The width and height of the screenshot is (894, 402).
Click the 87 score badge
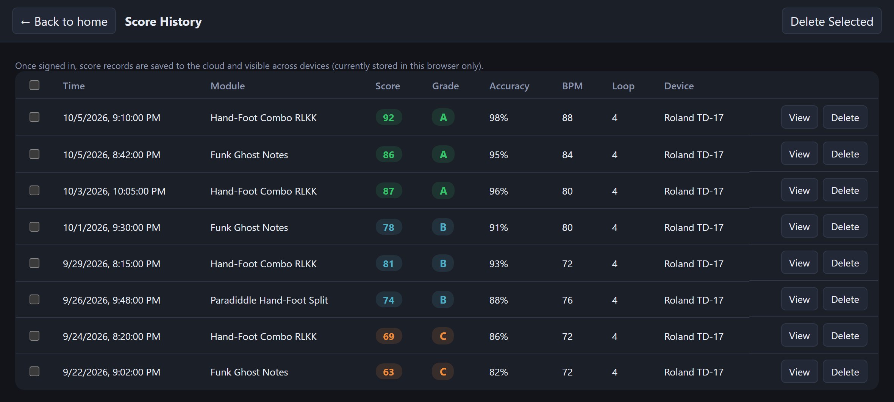(x=389, y=191)
